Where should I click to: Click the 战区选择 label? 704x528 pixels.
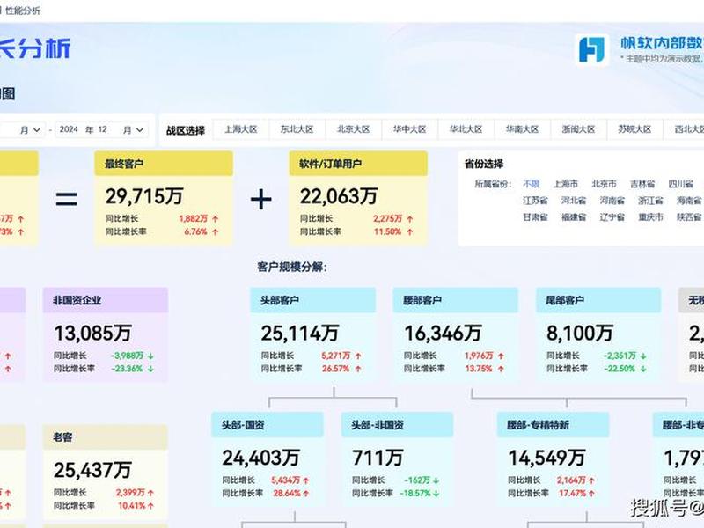click(186, 130)
